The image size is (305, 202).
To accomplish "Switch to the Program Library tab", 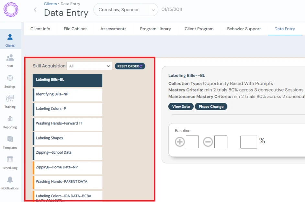I will pyautogui.click(x=155, y=29).
